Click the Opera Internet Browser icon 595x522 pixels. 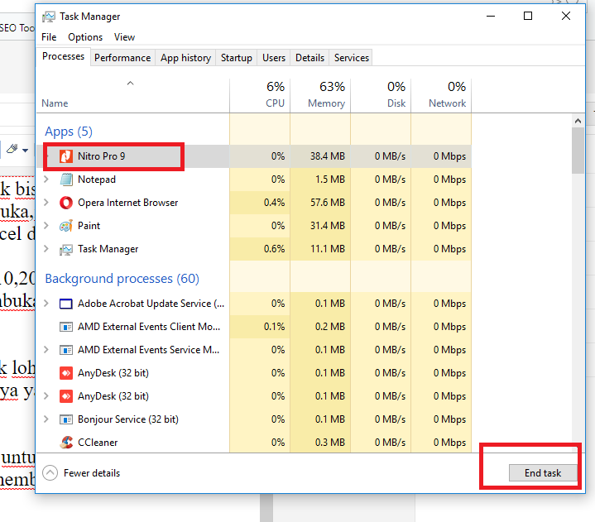(66, 203)
